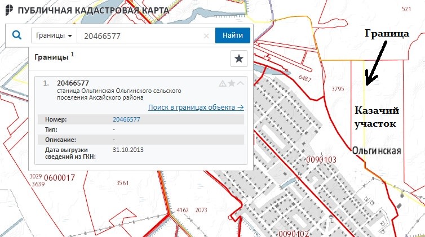Click cadastral block 0090103 on the map
This screenshot has width=425, height=237.
pyautogui.click(x=321, y=160)
